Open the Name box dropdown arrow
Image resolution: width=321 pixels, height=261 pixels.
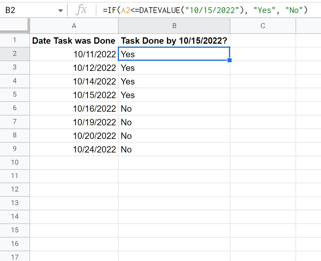pyautogui.click(x=60, y=10)
